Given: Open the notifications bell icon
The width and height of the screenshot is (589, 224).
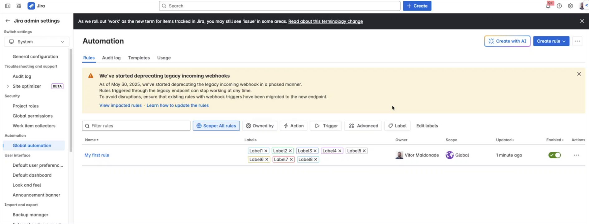Looking at the screenshot, I should 548,6.
